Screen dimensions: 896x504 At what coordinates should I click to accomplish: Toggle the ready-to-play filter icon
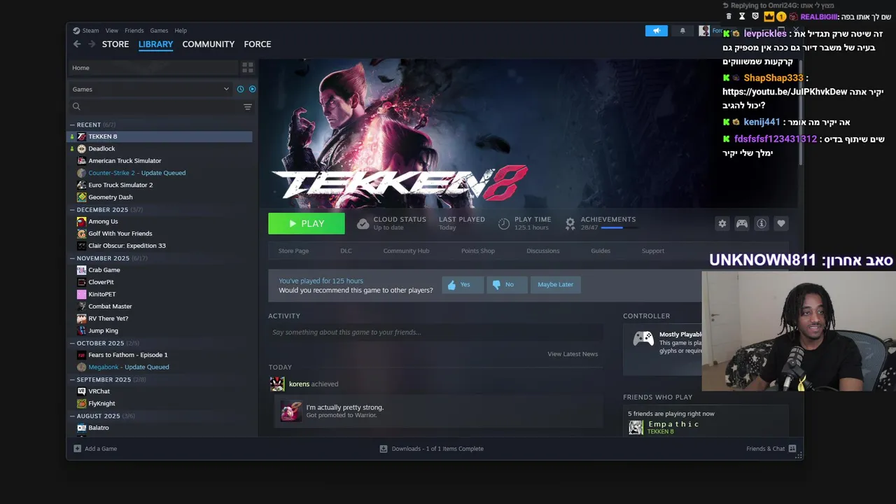coord(252,89)
